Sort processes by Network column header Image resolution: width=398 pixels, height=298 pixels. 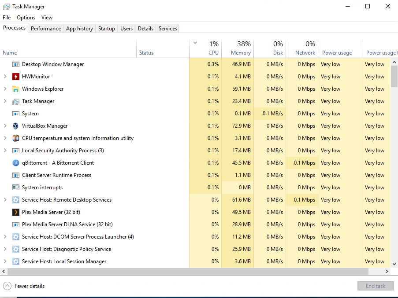click(302, 49)
